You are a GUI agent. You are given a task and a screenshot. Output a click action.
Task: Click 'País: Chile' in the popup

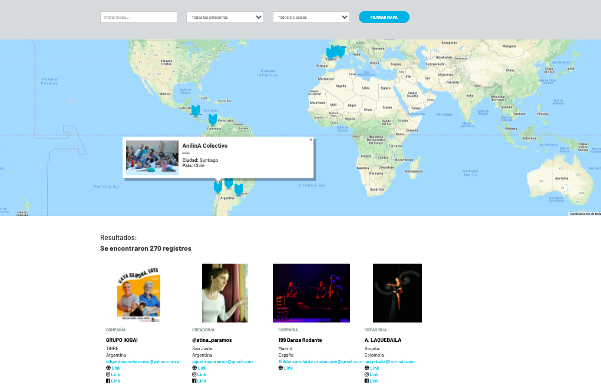point(193,166)
